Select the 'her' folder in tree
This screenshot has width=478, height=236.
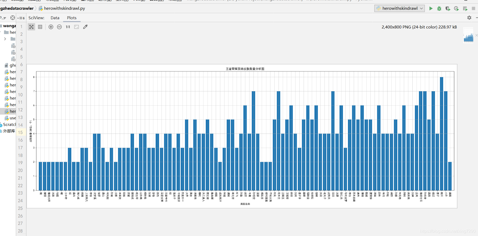click(x=10, y=32)
